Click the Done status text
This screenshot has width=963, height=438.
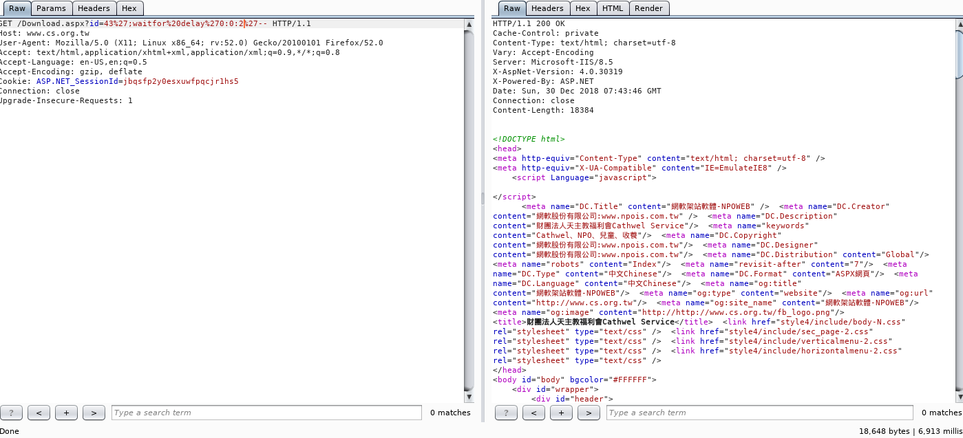[10, 431]
